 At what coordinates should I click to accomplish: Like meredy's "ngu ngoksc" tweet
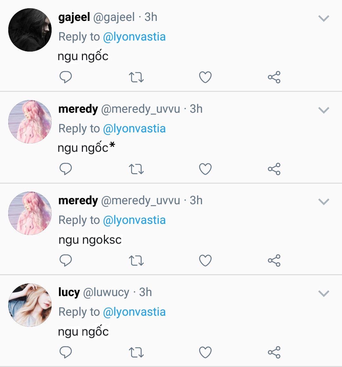click(x=205, y=261)
